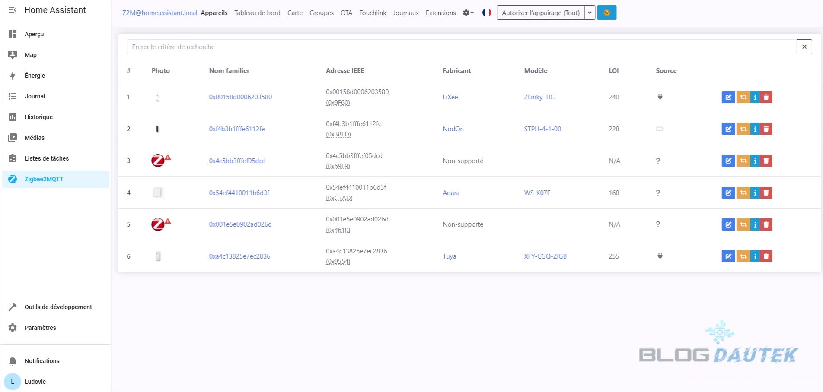823x392 pixels.
Task: Rename unsupported device 0x4c5bb3fffef05dcd
Action: 728,161
